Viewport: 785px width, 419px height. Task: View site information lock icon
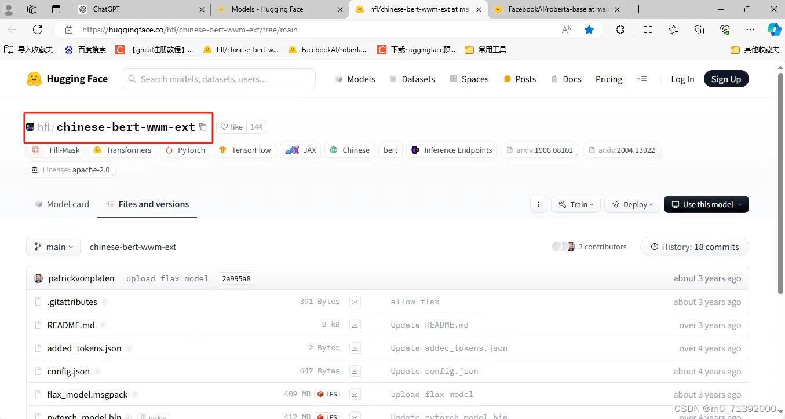[x=69, y=30]
